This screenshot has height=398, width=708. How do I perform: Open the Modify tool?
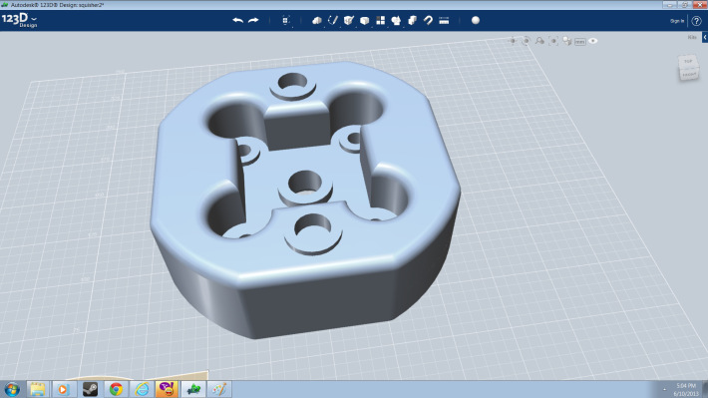point(364,20)
